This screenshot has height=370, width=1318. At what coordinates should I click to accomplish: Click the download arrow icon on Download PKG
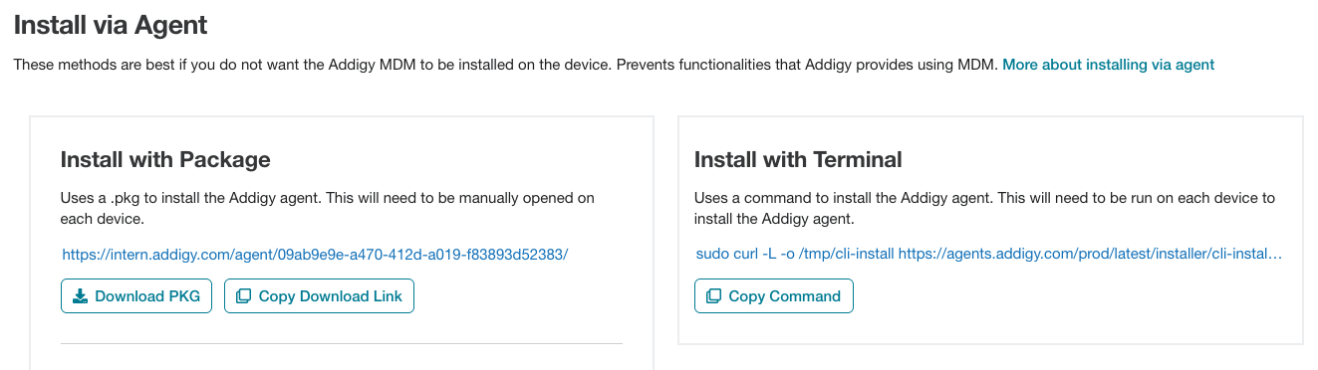pos(80,296)
